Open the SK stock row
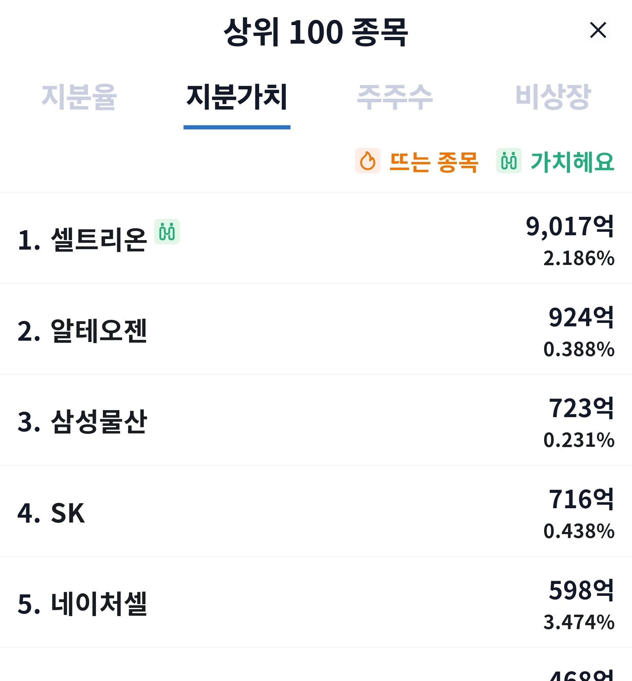This screenshot has width=632, height=681. pos(316,511)
